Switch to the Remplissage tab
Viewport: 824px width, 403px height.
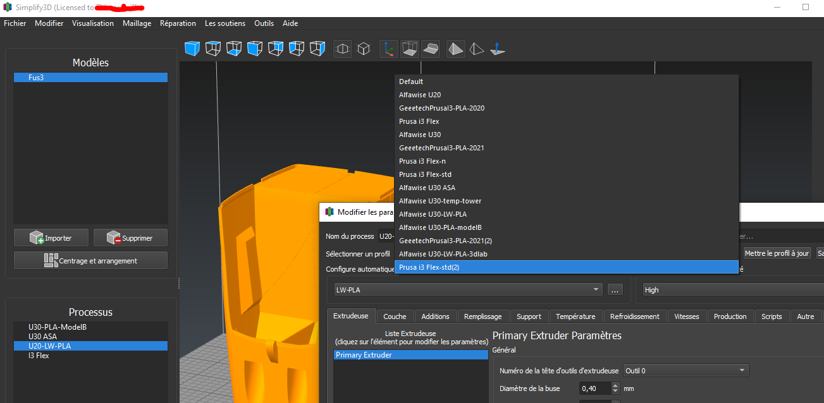click(483, 316)
